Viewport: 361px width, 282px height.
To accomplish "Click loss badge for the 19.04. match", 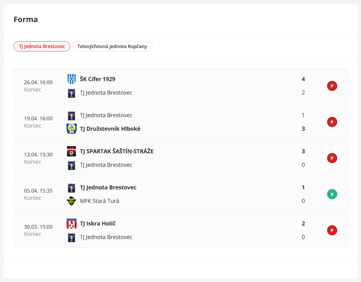I will pos(332,122).
